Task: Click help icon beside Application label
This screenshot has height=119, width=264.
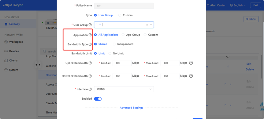Action: (90, 35)
